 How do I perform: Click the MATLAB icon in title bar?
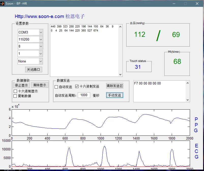coord(3,4)
